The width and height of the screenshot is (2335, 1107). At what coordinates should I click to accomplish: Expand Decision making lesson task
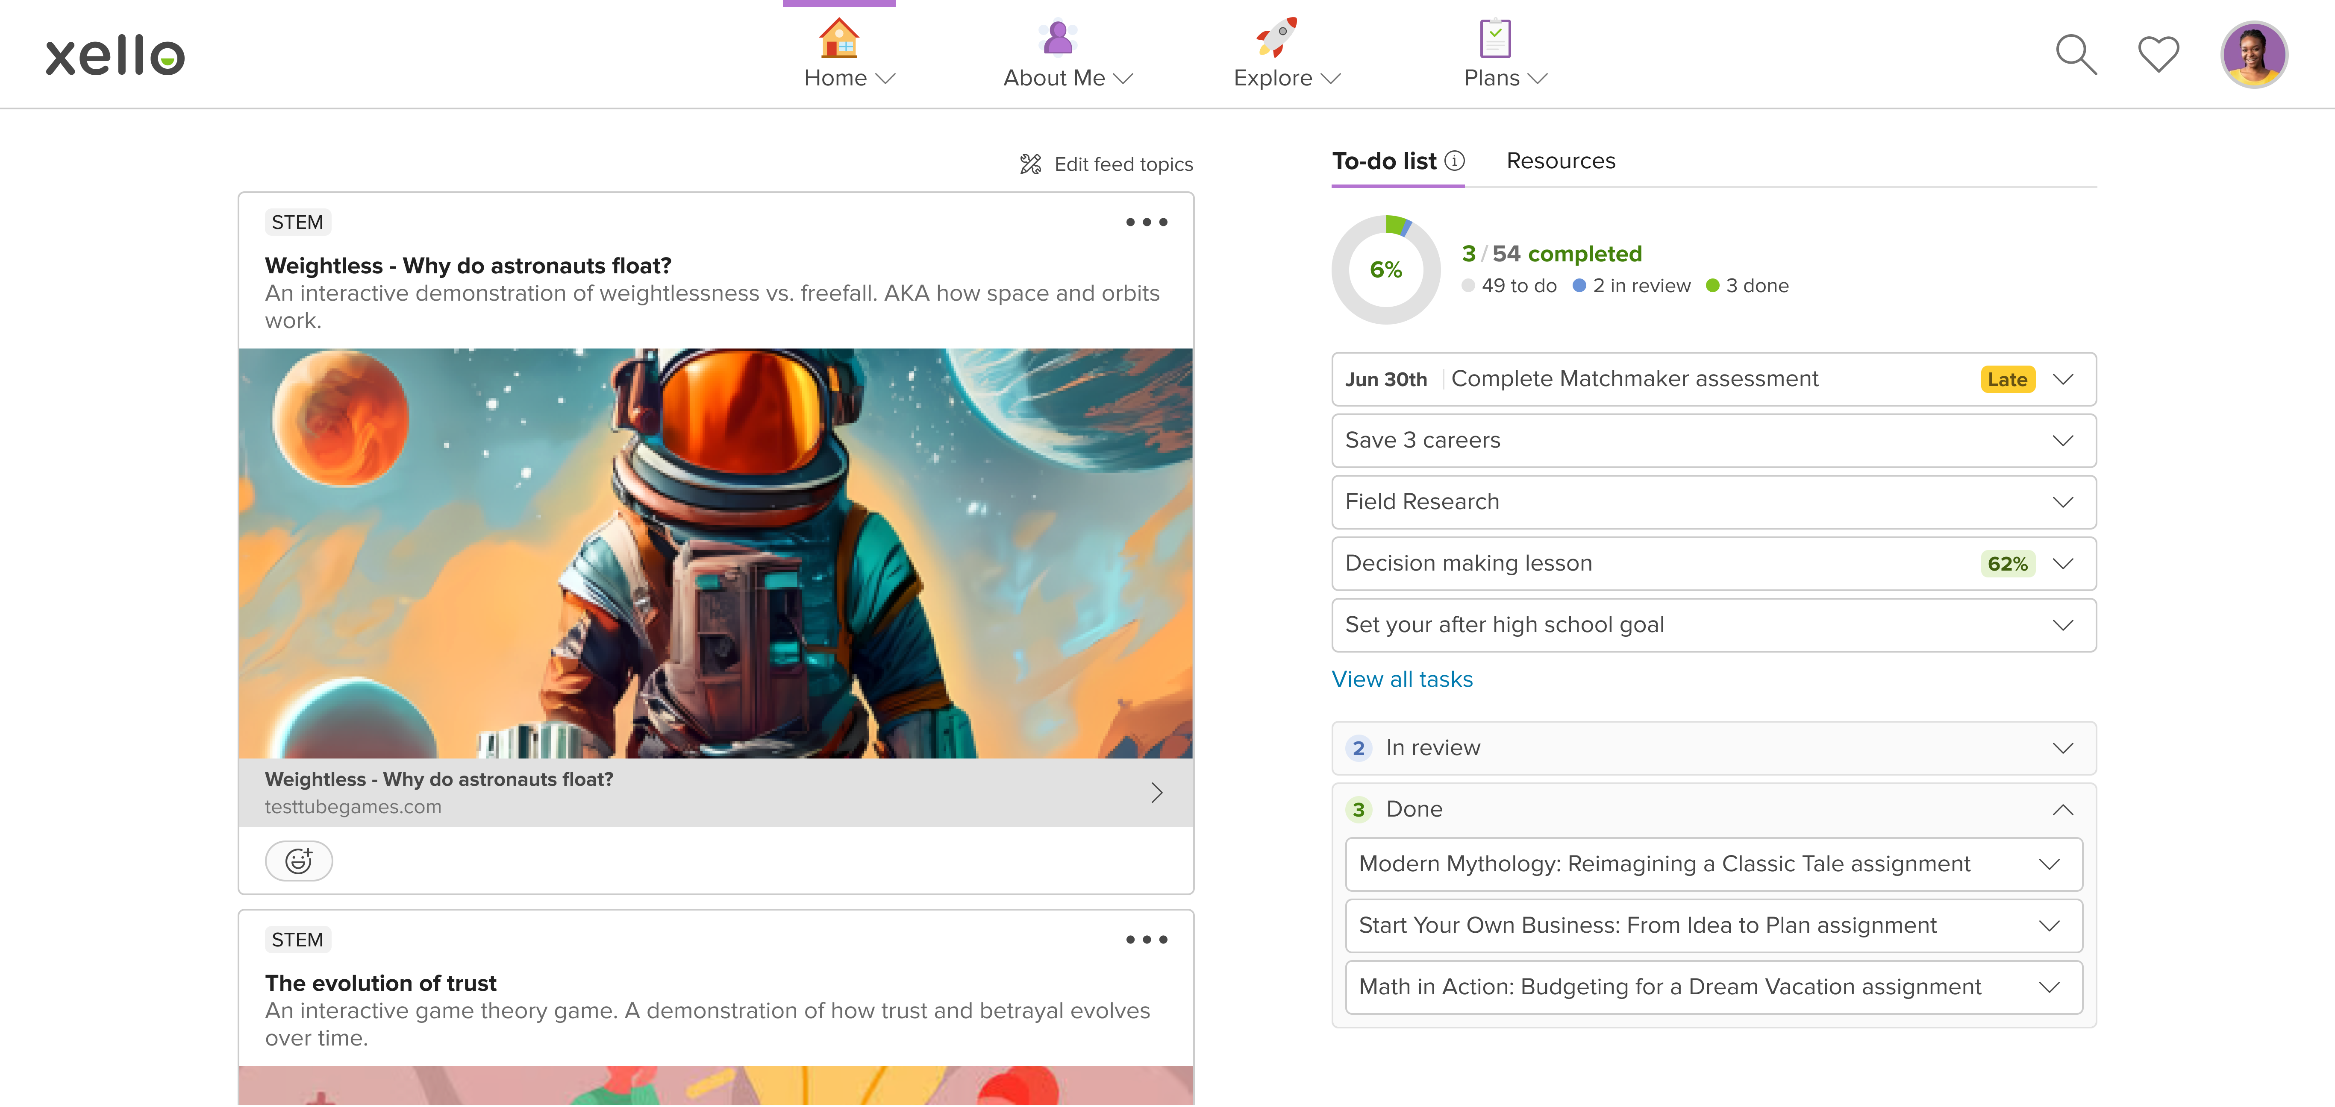(x=2063, y=563)
